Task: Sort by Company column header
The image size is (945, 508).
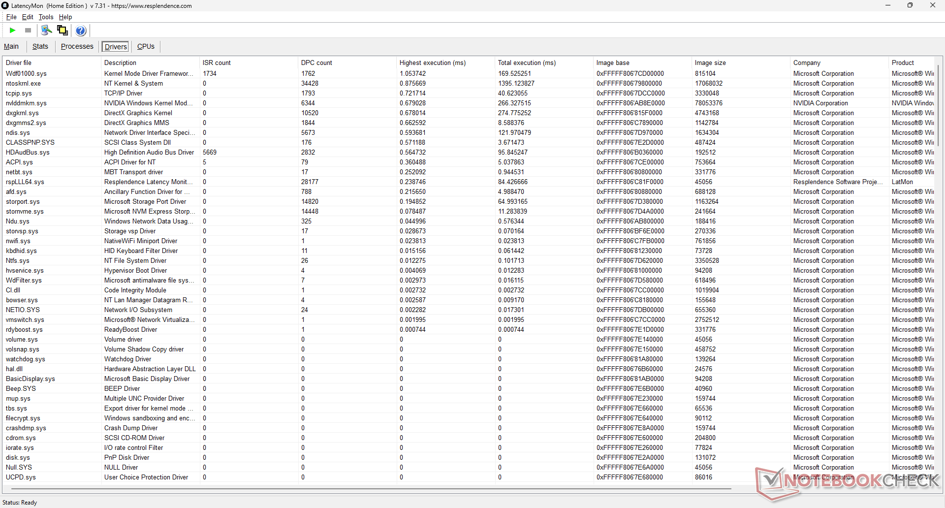Action: pos(839,63)
